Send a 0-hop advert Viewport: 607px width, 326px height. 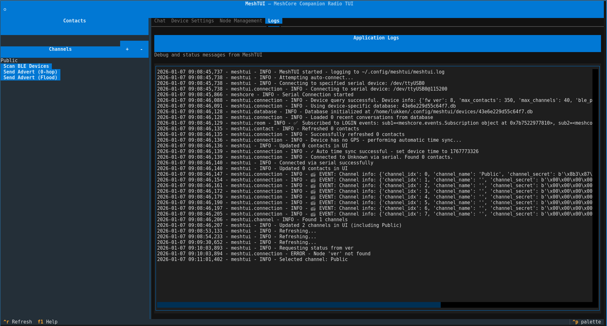(x=30, y=72)
